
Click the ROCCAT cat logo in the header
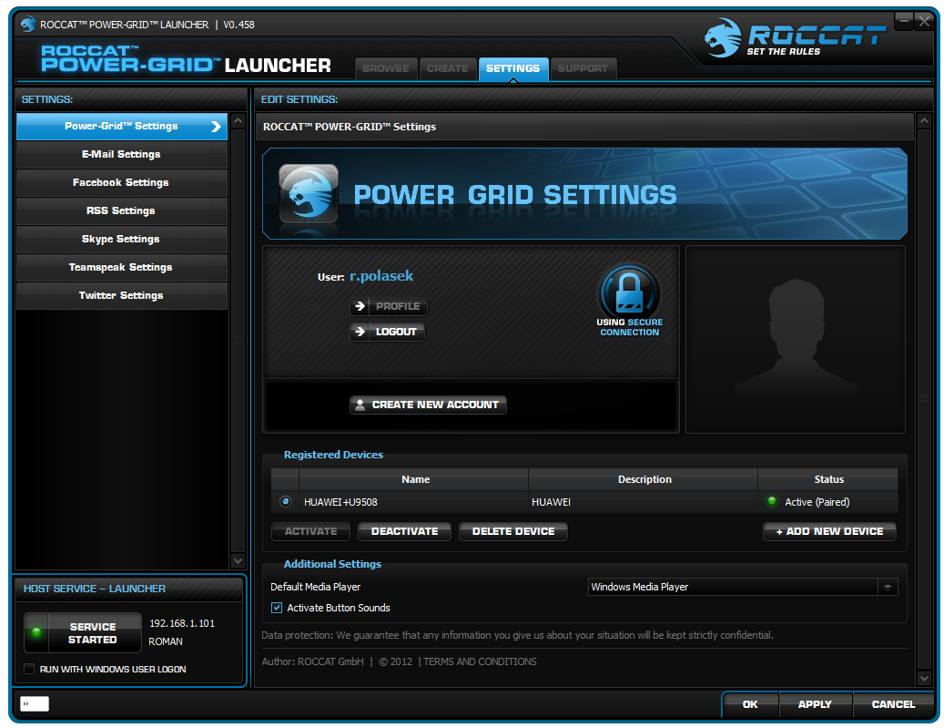tap(723, 38)
